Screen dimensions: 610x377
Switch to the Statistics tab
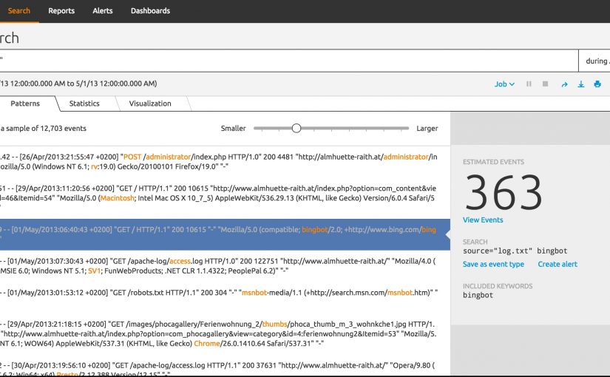click(84, 103)
